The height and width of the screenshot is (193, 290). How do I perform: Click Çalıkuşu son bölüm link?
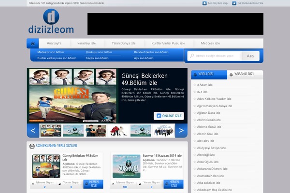(x=99, y=52)
